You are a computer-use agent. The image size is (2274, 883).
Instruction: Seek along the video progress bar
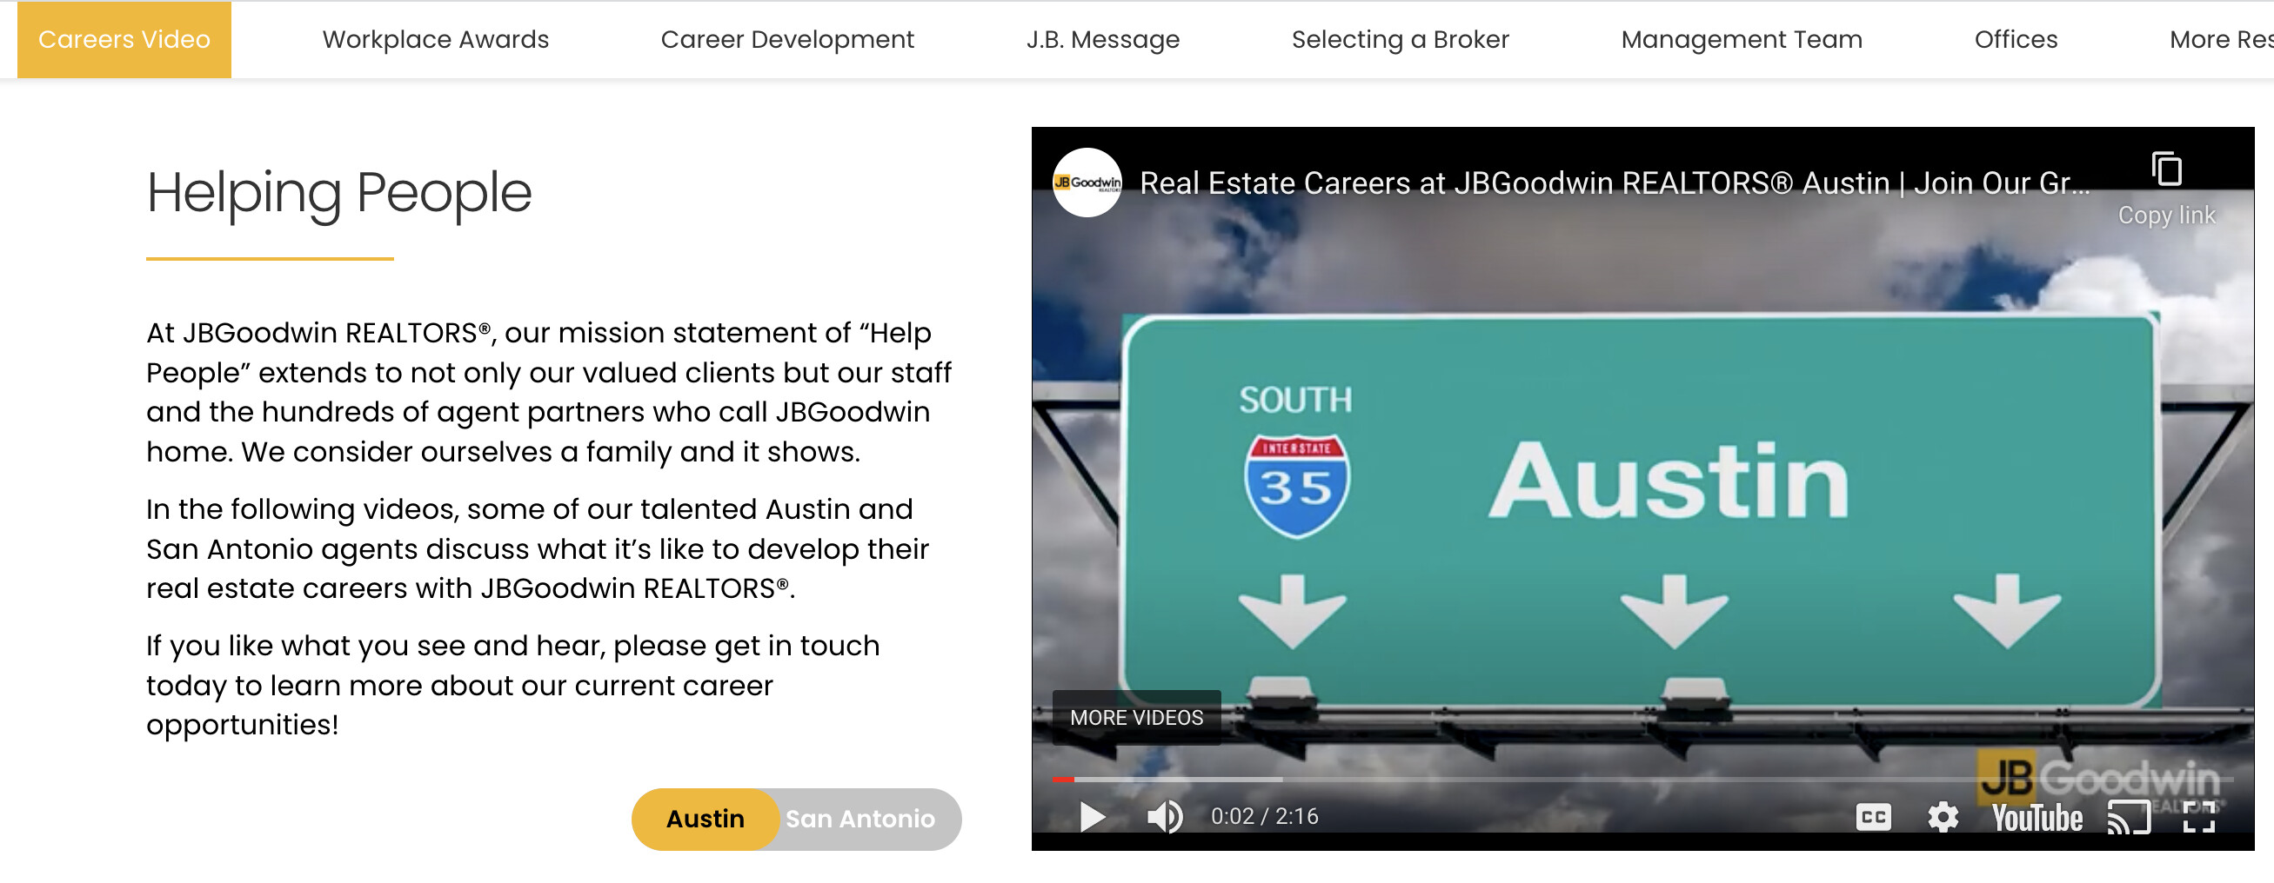tap(1642, 780)
